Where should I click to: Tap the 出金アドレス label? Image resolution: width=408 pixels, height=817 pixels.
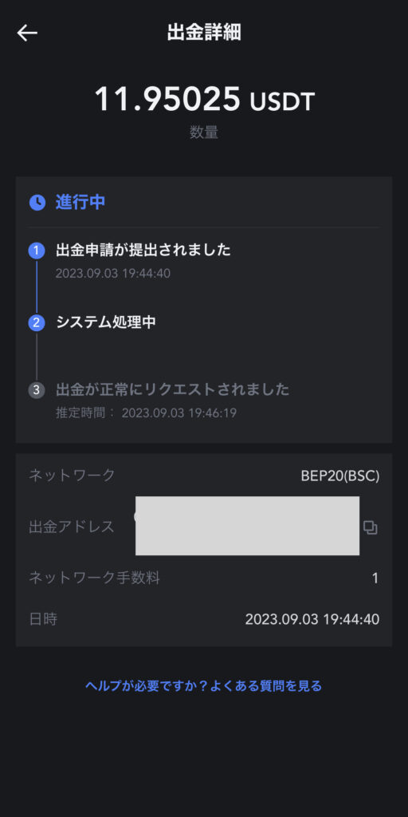tap(71, 527)
